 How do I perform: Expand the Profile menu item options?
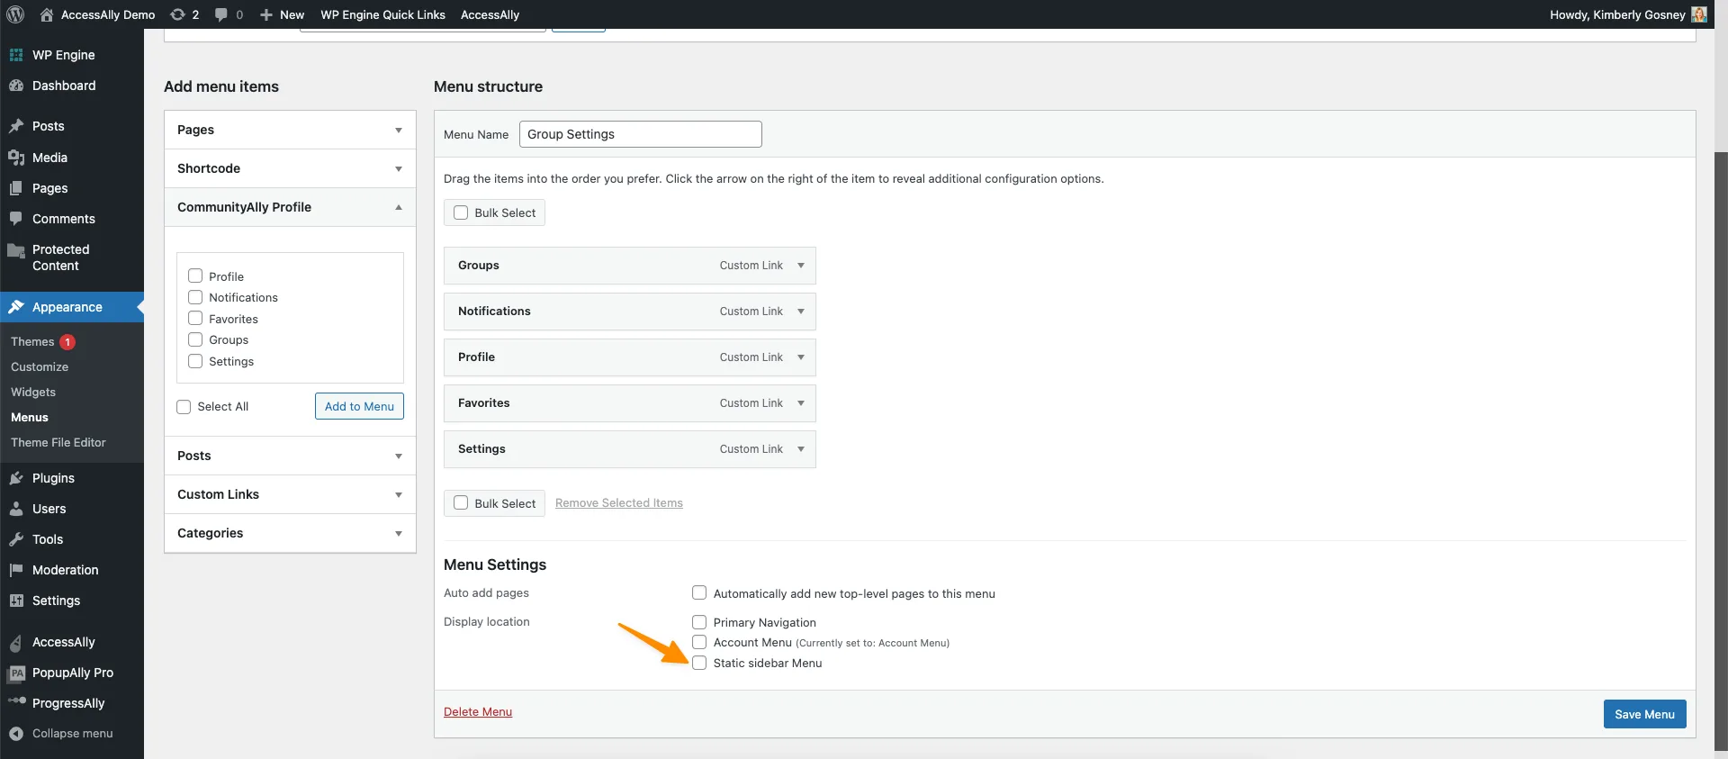tap(801, 357)
